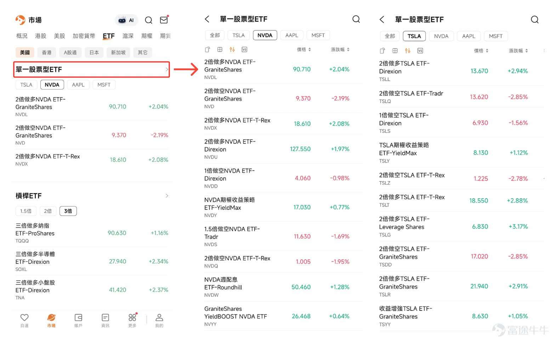Open 收益增強TSLA ETF-GraniteShares TSYY row
Viewport: 556px width, 343px height.
[x=461, y=316]
